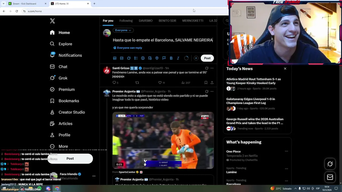Open Chat from the sidebar
342x192 pixels.
(59, 67)
